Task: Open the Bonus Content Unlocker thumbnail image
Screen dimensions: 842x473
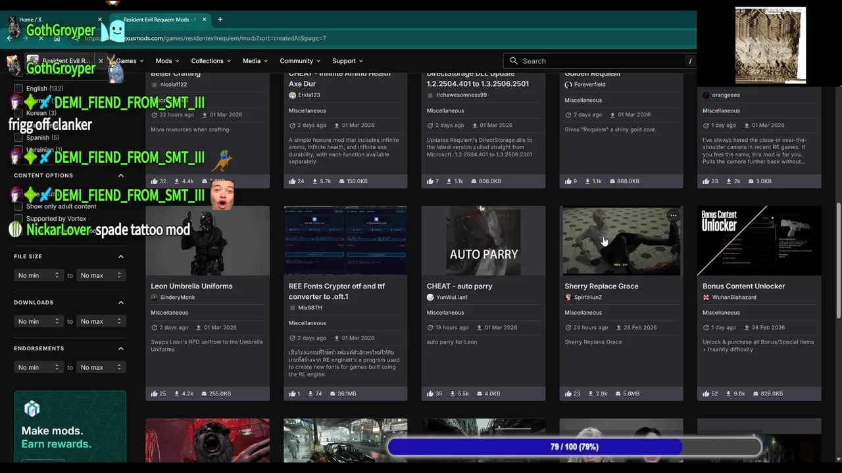Action: click(759, 240)
